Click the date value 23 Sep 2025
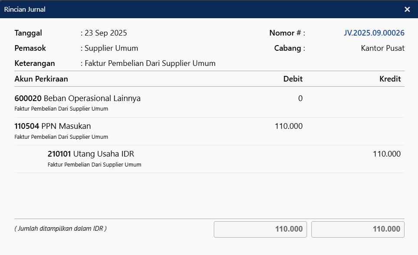This screenshot has height=255, width=418. click(x=106, y=33)
